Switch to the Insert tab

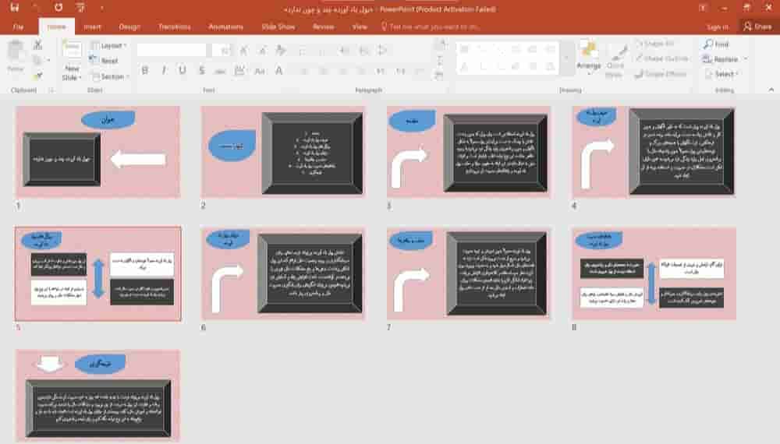coord(93,26)
